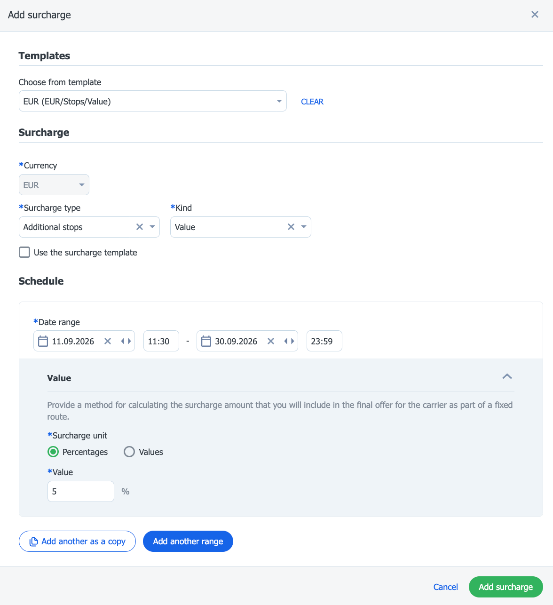Select the Percentages surcharge unit
Image resolution: width=553 pixels, height=605 pixels.
[x=53, y=452]
